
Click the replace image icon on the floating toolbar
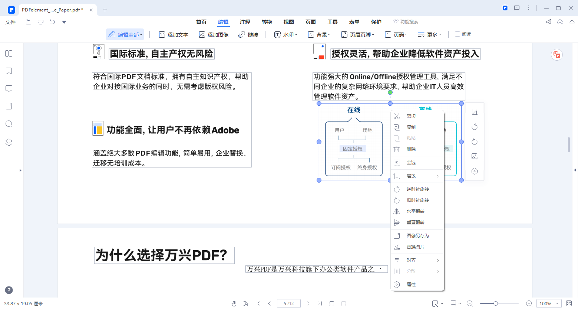click(x=475, y=156)
